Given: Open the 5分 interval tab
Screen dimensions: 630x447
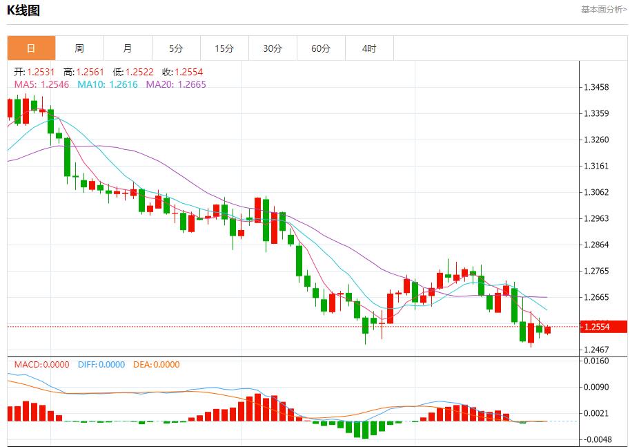Looking at the screenshot, I should [x=176, y=48].
